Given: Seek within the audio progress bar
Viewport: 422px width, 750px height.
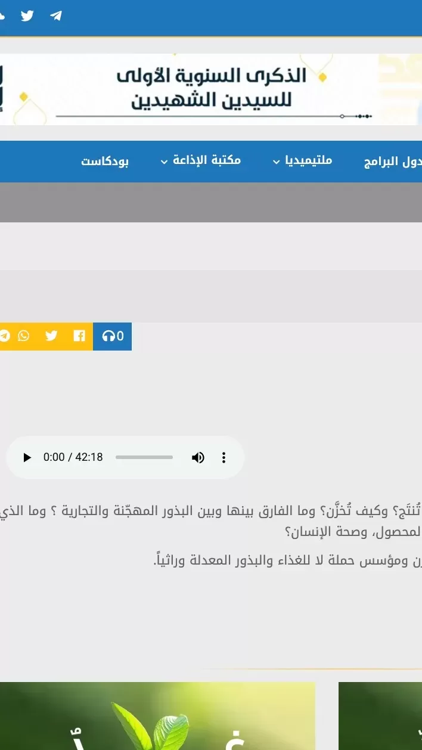Looking at the screenshot, I should click(x=144, y=457).
